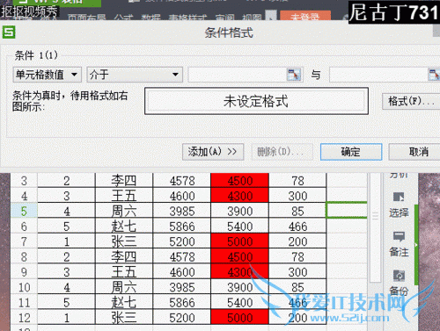
Task: Click cell 4578 in row 3
Action: tap(182, 181)
